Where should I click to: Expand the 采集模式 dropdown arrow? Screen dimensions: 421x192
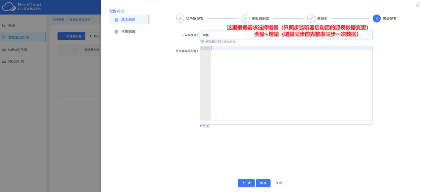(x=368, y=35)
